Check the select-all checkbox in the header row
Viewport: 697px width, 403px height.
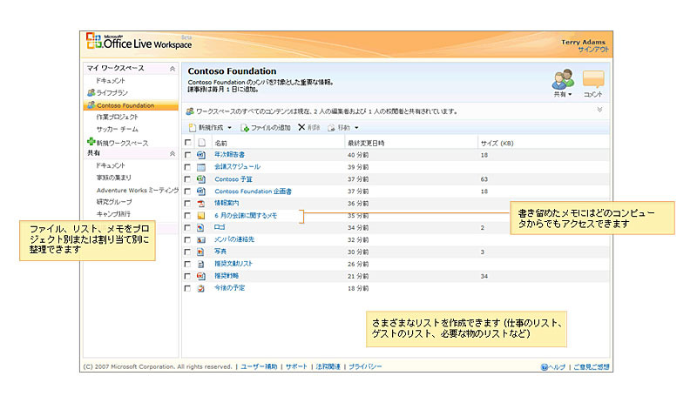click(188, 142)
